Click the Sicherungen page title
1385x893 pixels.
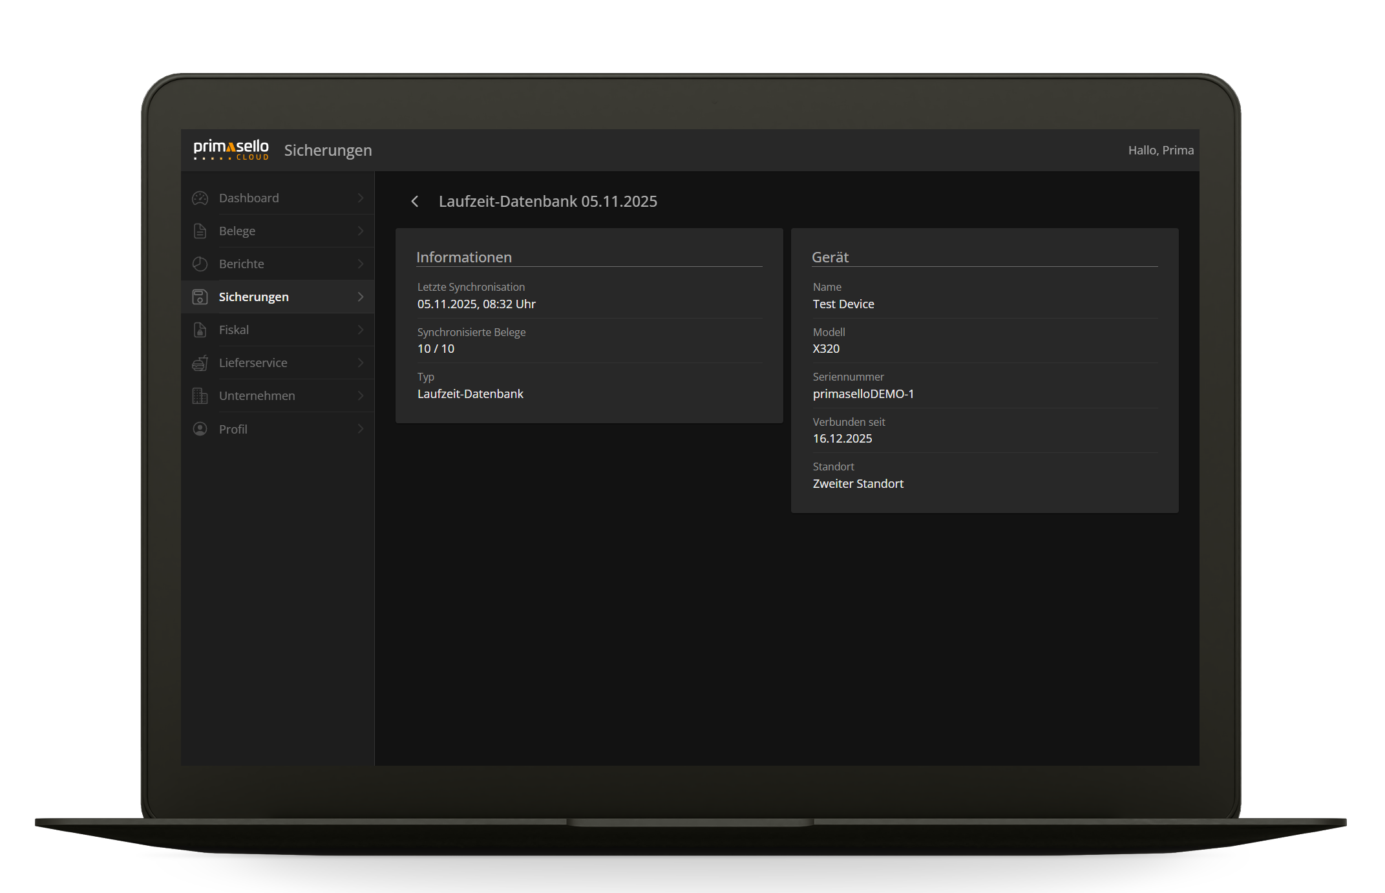point(328,151)
